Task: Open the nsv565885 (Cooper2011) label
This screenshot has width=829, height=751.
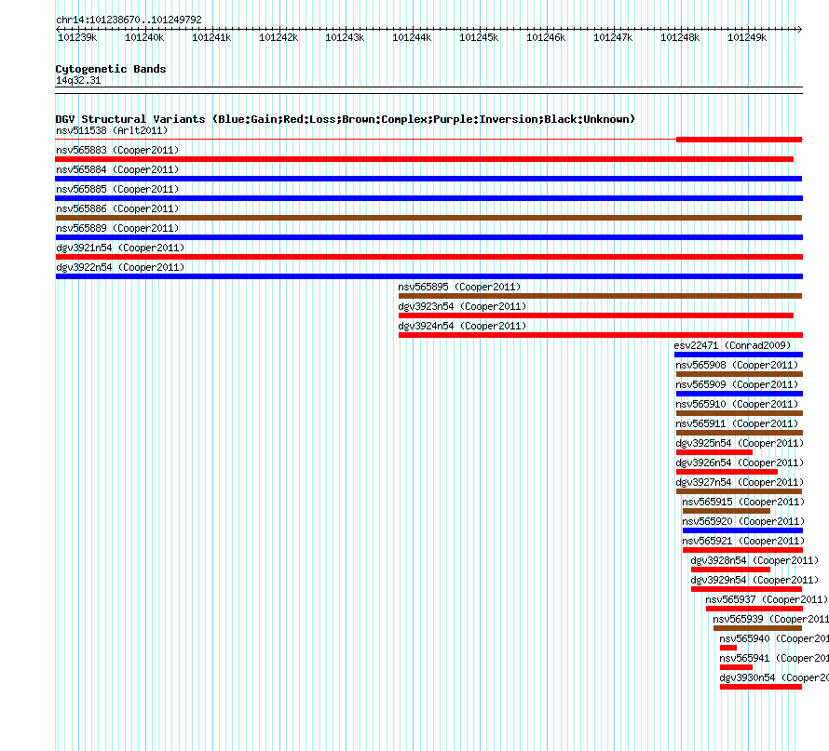Action: [117, 189]
